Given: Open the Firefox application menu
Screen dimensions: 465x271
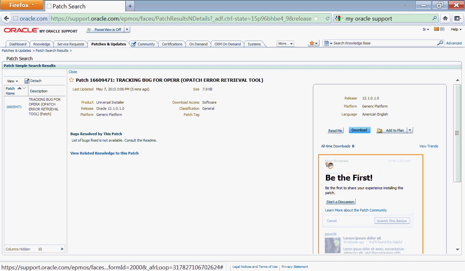Looking at the screenshot, I should [x=22, y=5].
